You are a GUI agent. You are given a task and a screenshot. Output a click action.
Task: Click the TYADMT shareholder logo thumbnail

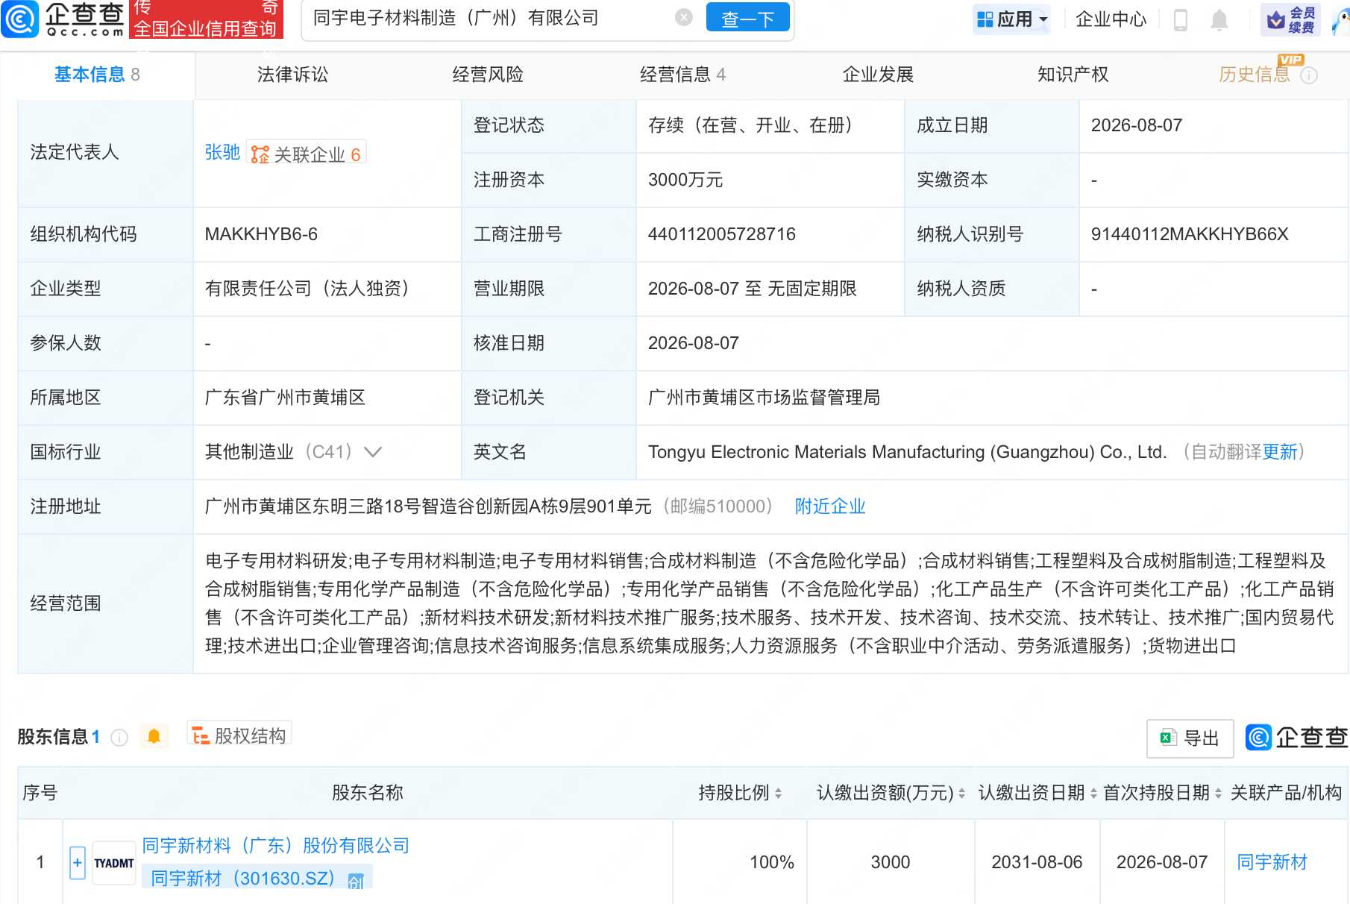click(x=114, y=863)
